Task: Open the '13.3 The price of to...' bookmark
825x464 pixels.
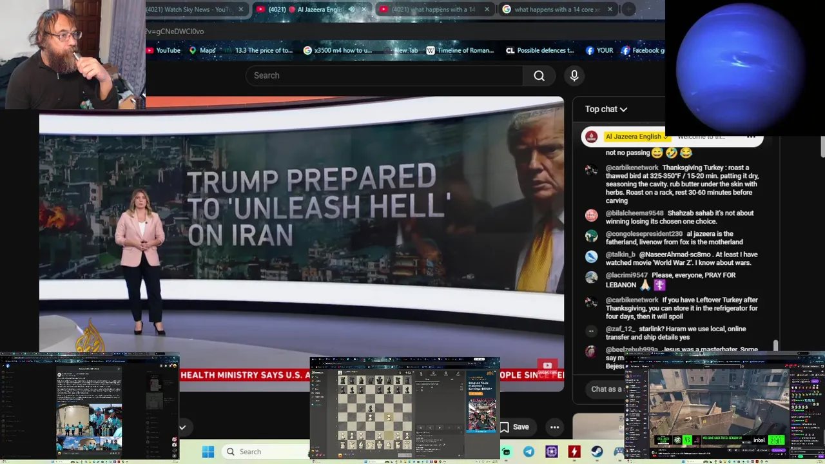Action: pos(258,50)
